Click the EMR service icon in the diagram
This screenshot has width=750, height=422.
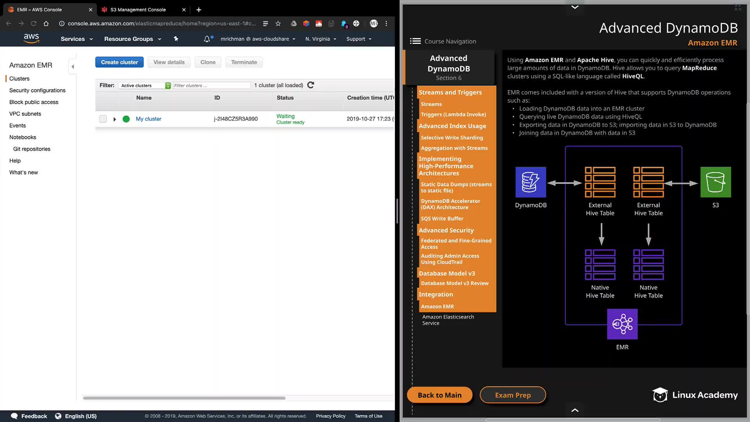(622, 324)
